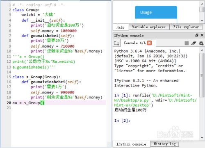Click 'class s_Group(Group):' line
The height and width of the screenshot is (148, 205).
[36, 77]
